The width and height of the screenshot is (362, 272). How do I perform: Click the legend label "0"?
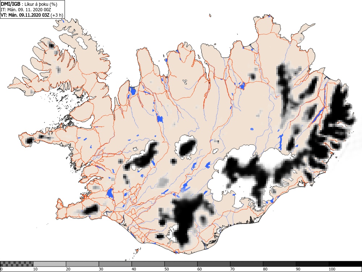pos(1,269)
